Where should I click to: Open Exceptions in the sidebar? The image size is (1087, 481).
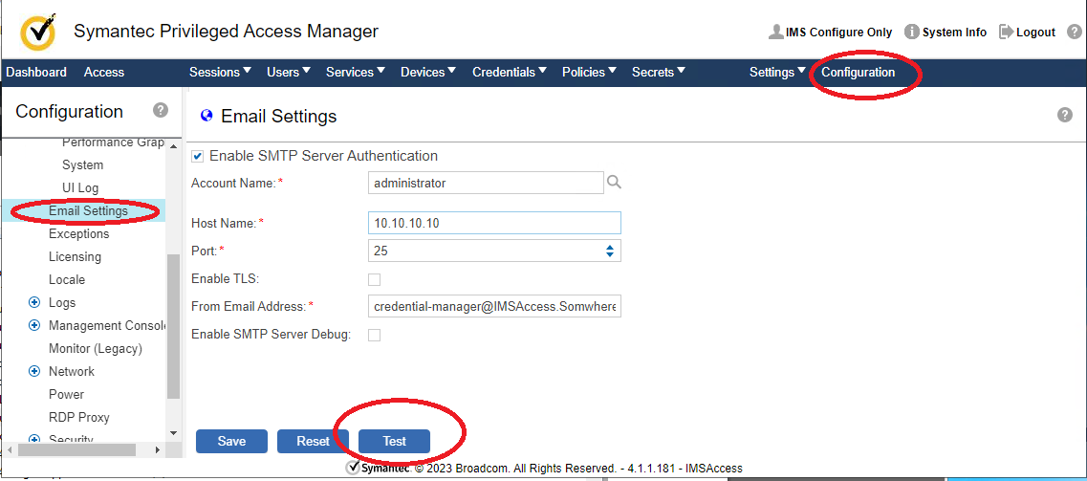(x=79, y=233)
